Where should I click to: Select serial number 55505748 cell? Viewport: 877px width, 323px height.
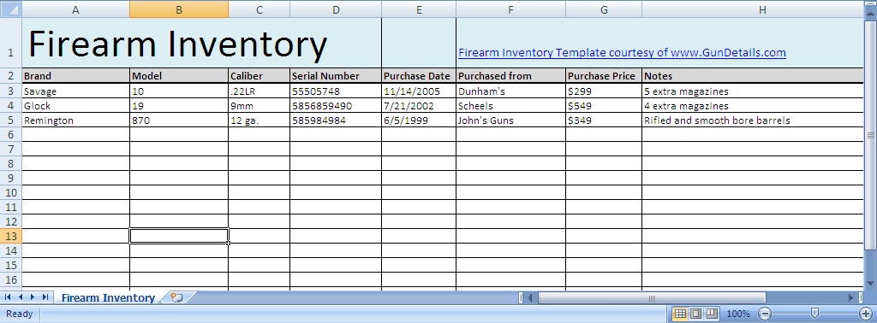[x=336, y=91]
